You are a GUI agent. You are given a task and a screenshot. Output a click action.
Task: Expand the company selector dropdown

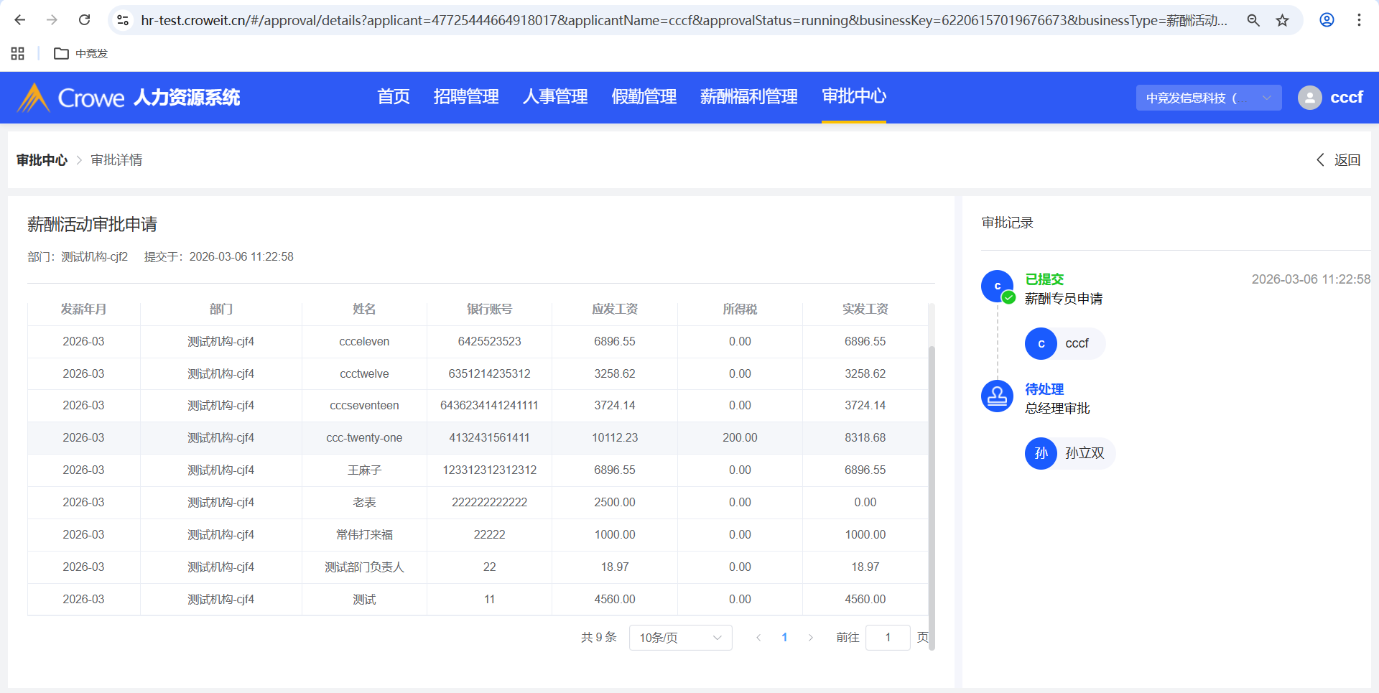pos(1208,98)
